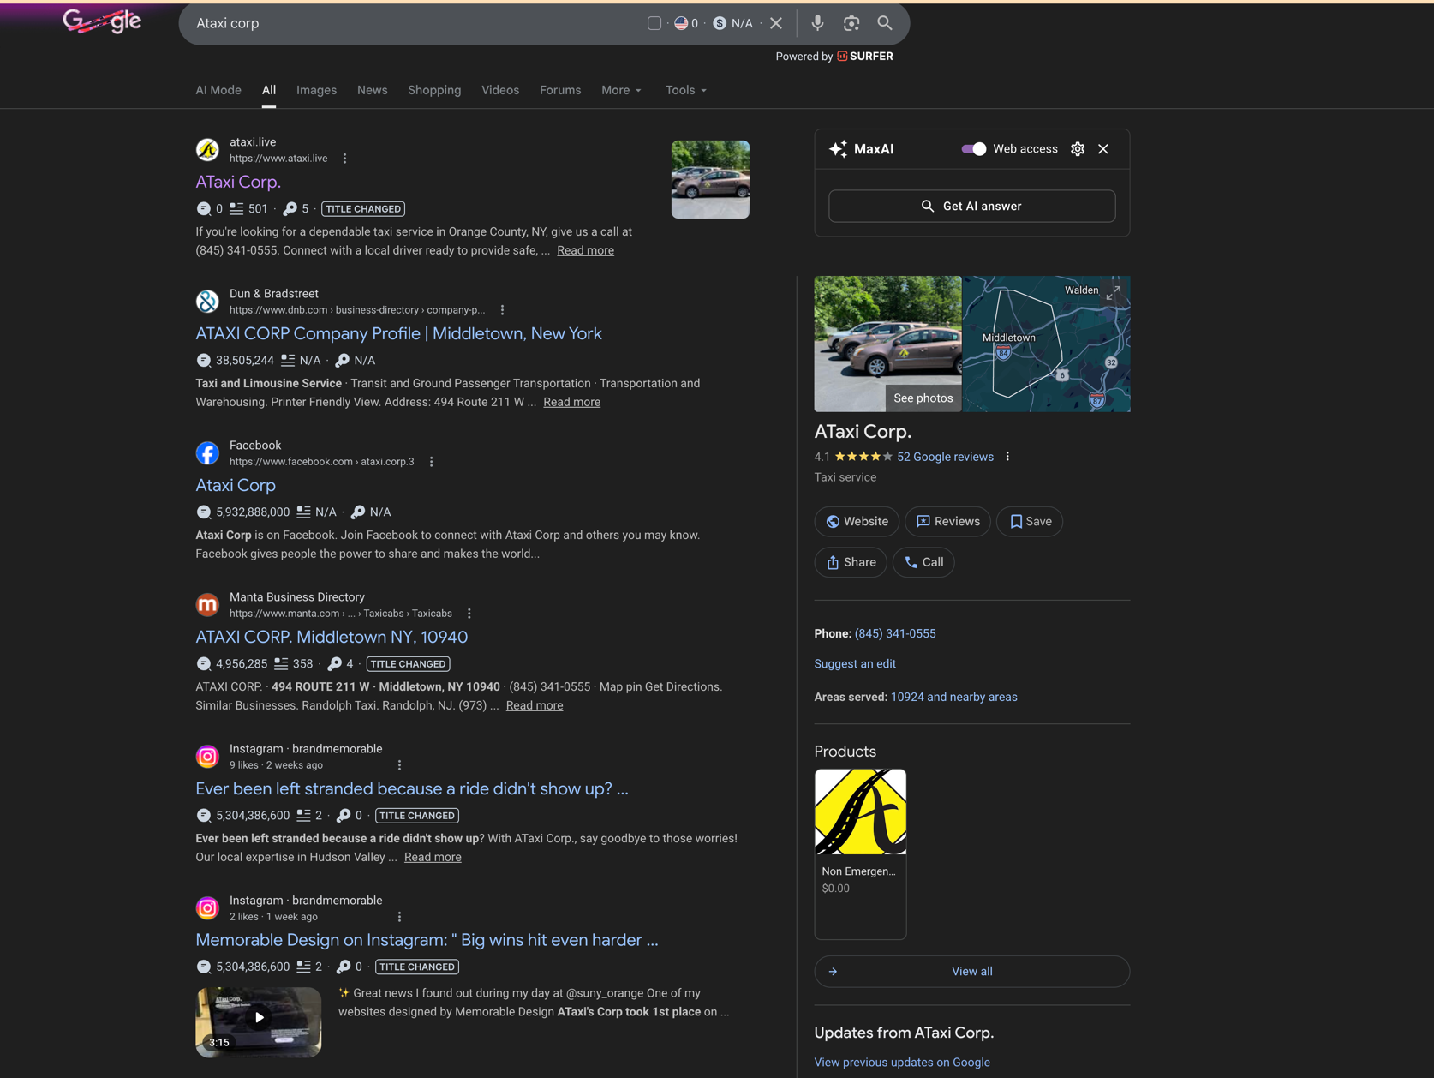Image resolution: width=1434 pixels, height=1078 pixels.
Task: Save ATaxi Corp. with bookmark button
Action: point(1029,521)
